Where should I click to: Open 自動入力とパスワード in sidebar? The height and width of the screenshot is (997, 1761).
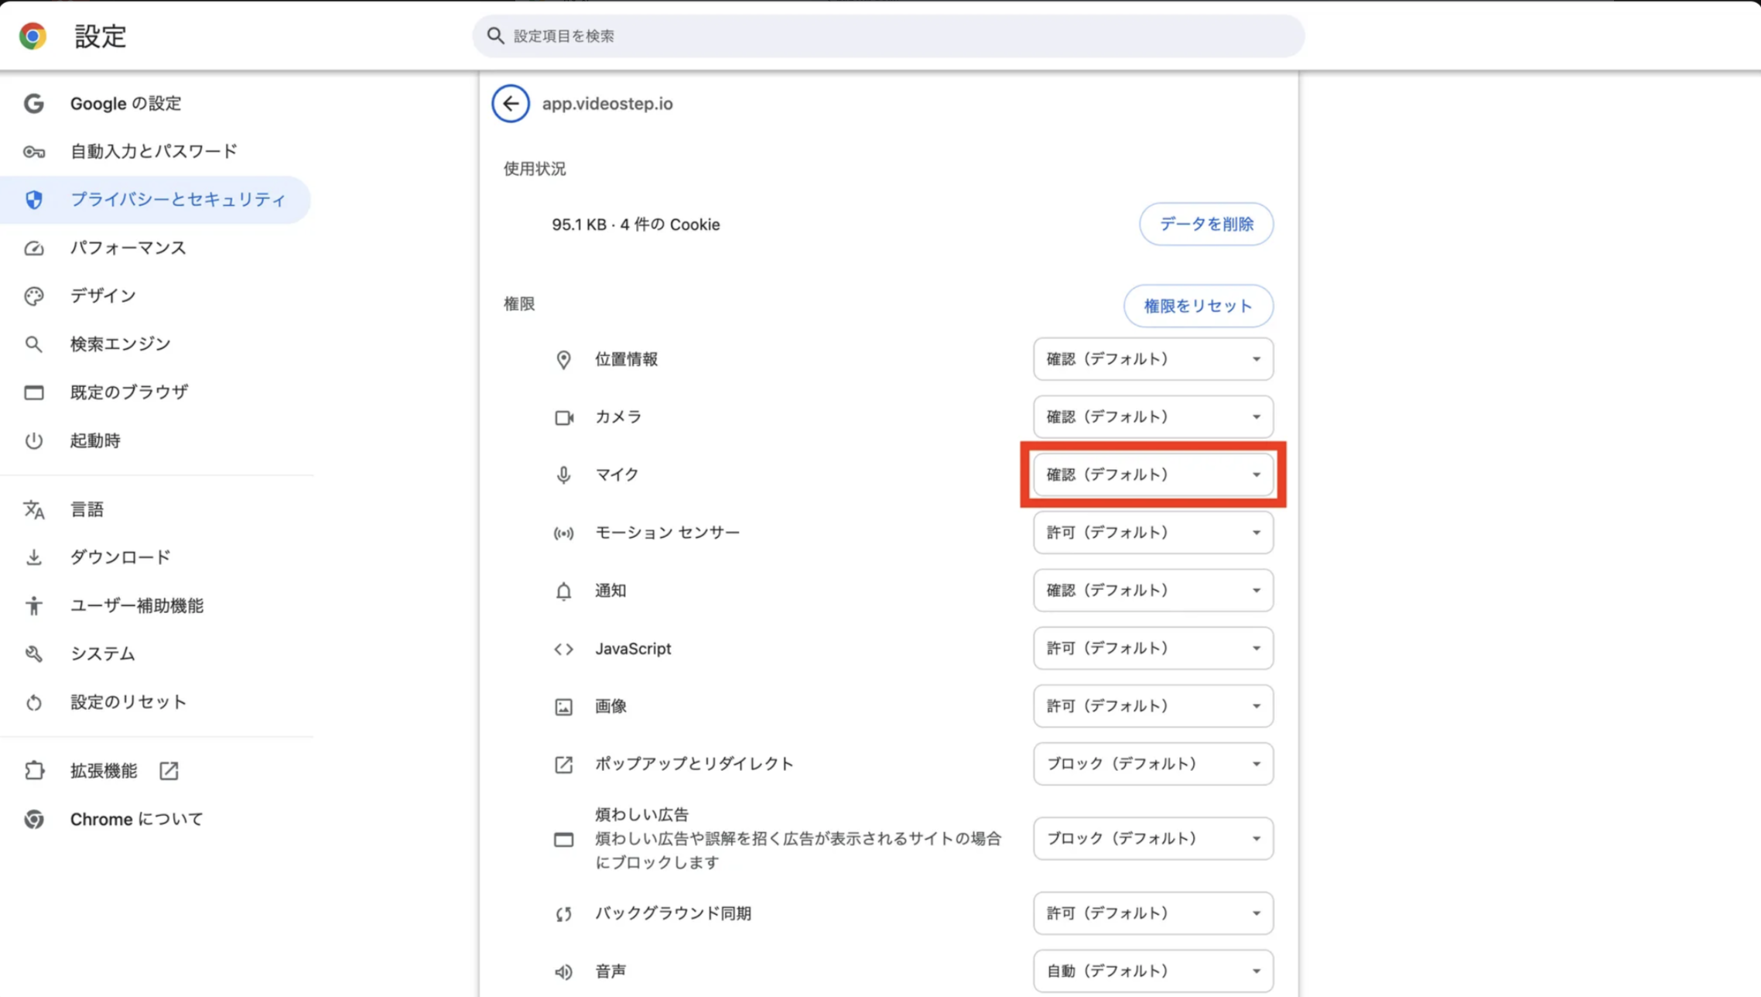coord(153,152)
